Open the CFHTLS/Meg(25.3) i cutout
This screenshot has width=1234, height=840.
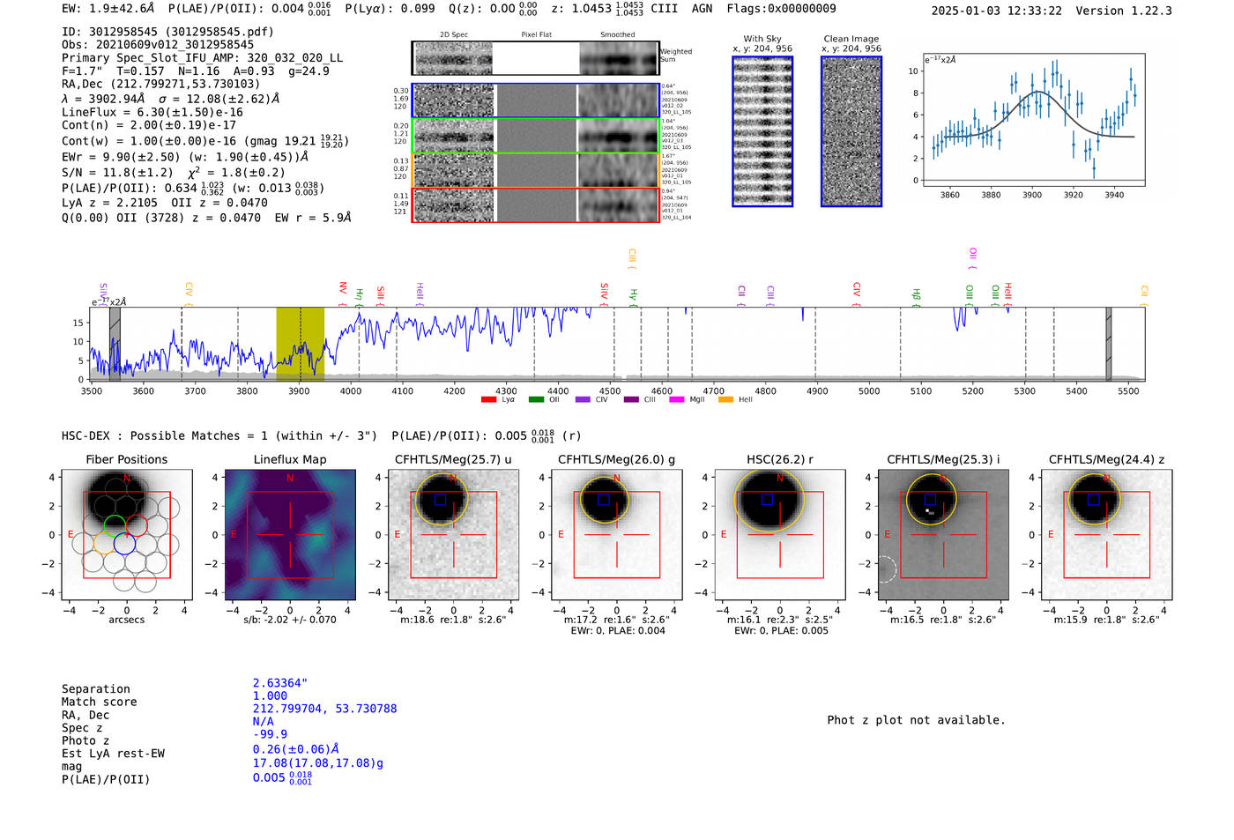[943, 535]
